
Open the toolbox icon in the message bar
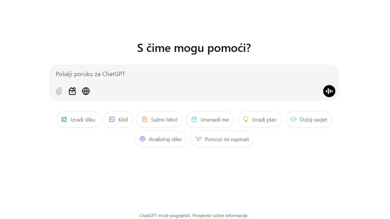click(72, 91)
